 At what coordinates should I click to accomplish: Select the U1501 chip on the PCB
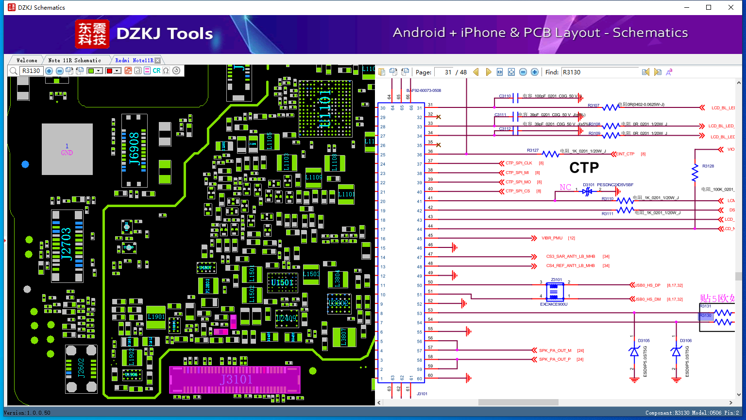282,282
